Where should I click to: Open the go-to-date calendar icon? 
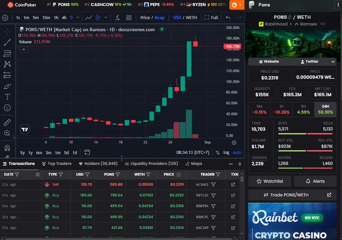87,152
